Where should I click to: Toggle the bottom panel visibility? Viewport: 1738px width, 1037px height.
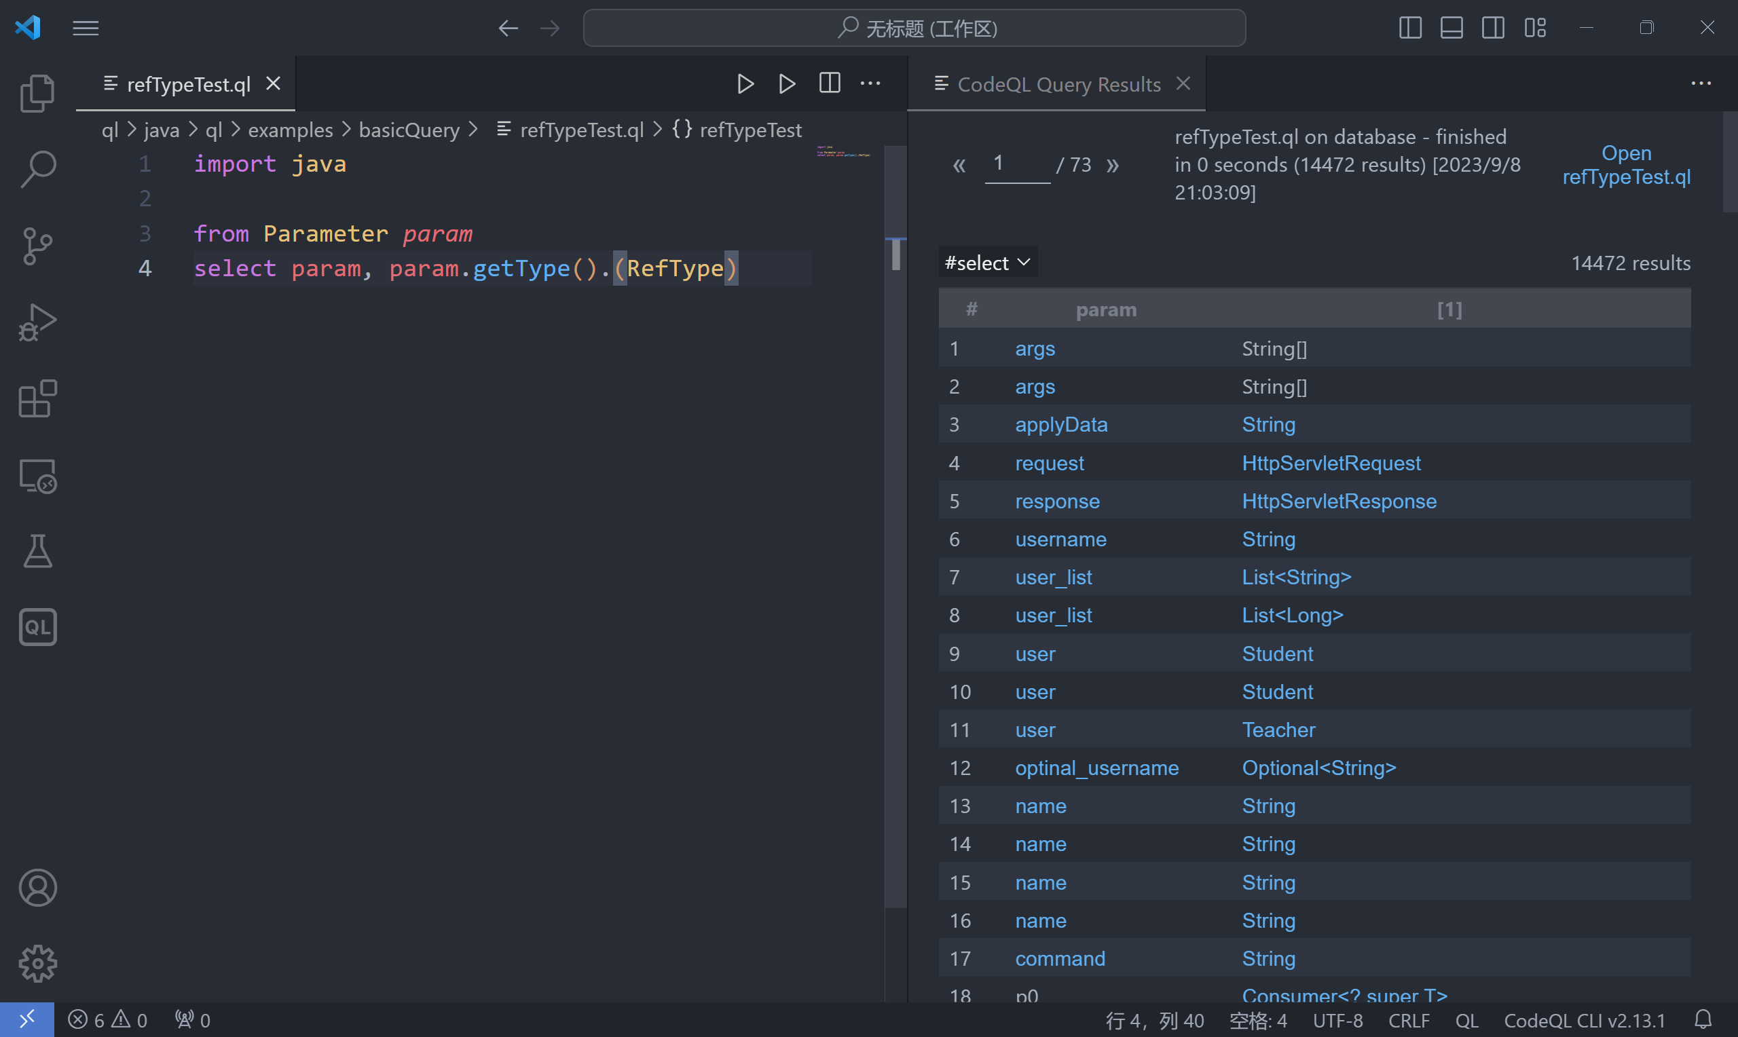[x=1452, y=27]
